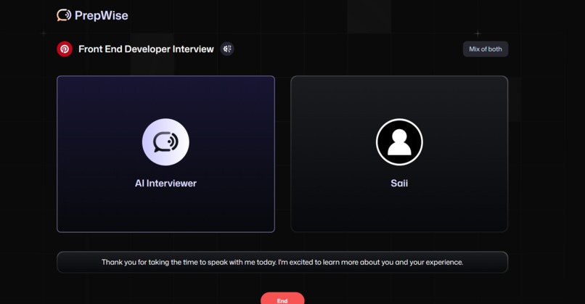Click the red Pinterest company logo
The image size is (585, 304).
pyautogui.click(x=65, y=49)
